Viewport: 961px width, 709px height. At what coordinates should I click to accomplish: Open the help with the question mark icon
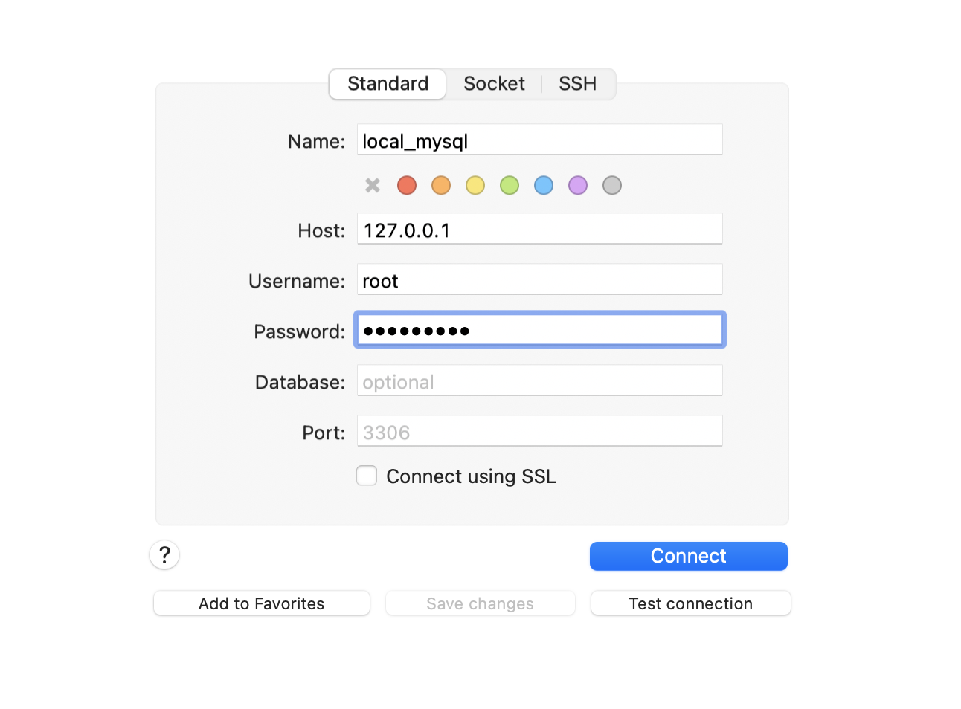(164, 555)
